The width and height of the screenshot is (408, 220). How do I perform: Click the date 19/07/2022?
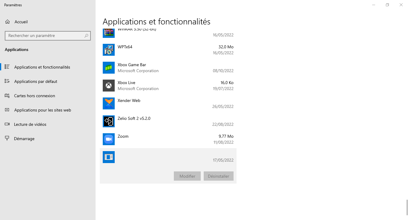[x=223, y=89]
